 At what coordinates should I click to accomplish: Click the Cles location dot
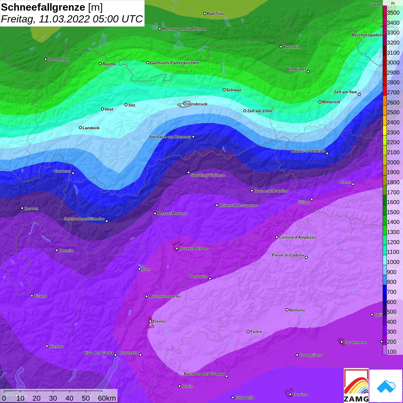pos(139,269)
